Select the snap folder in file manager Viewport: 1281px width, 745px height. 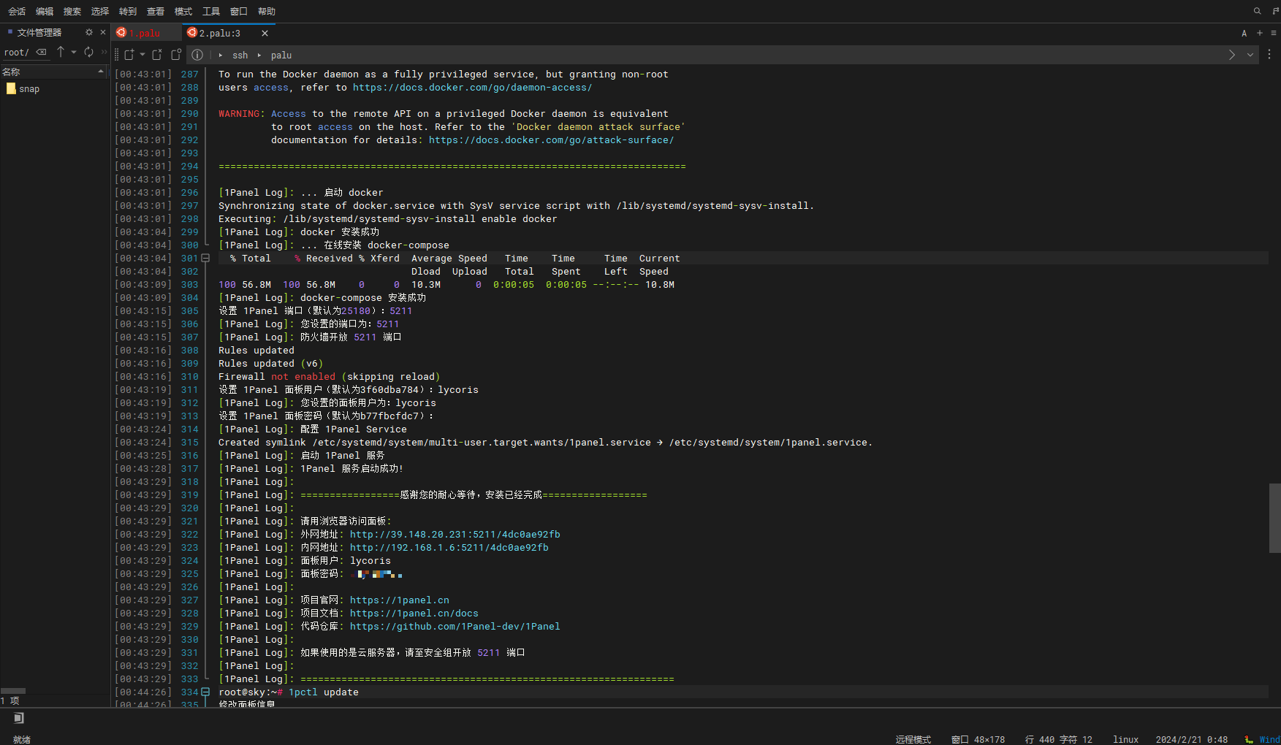click(29, 89)
